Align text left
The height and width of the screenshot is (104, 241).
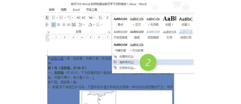point(54,25)
